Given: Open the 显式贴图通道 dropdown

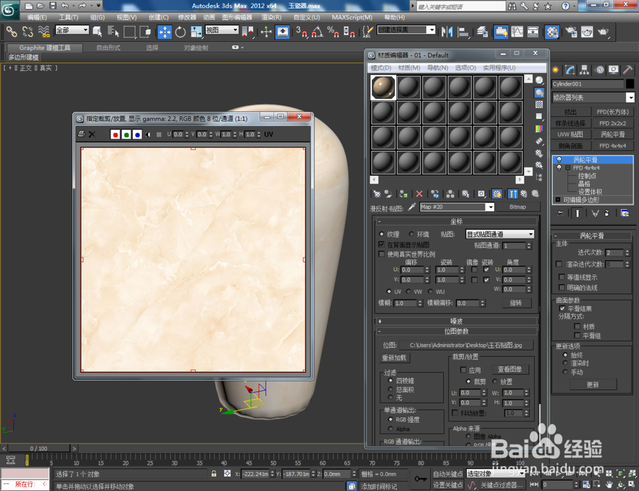Looking at the screenshot, I should [x=500, y=234].
